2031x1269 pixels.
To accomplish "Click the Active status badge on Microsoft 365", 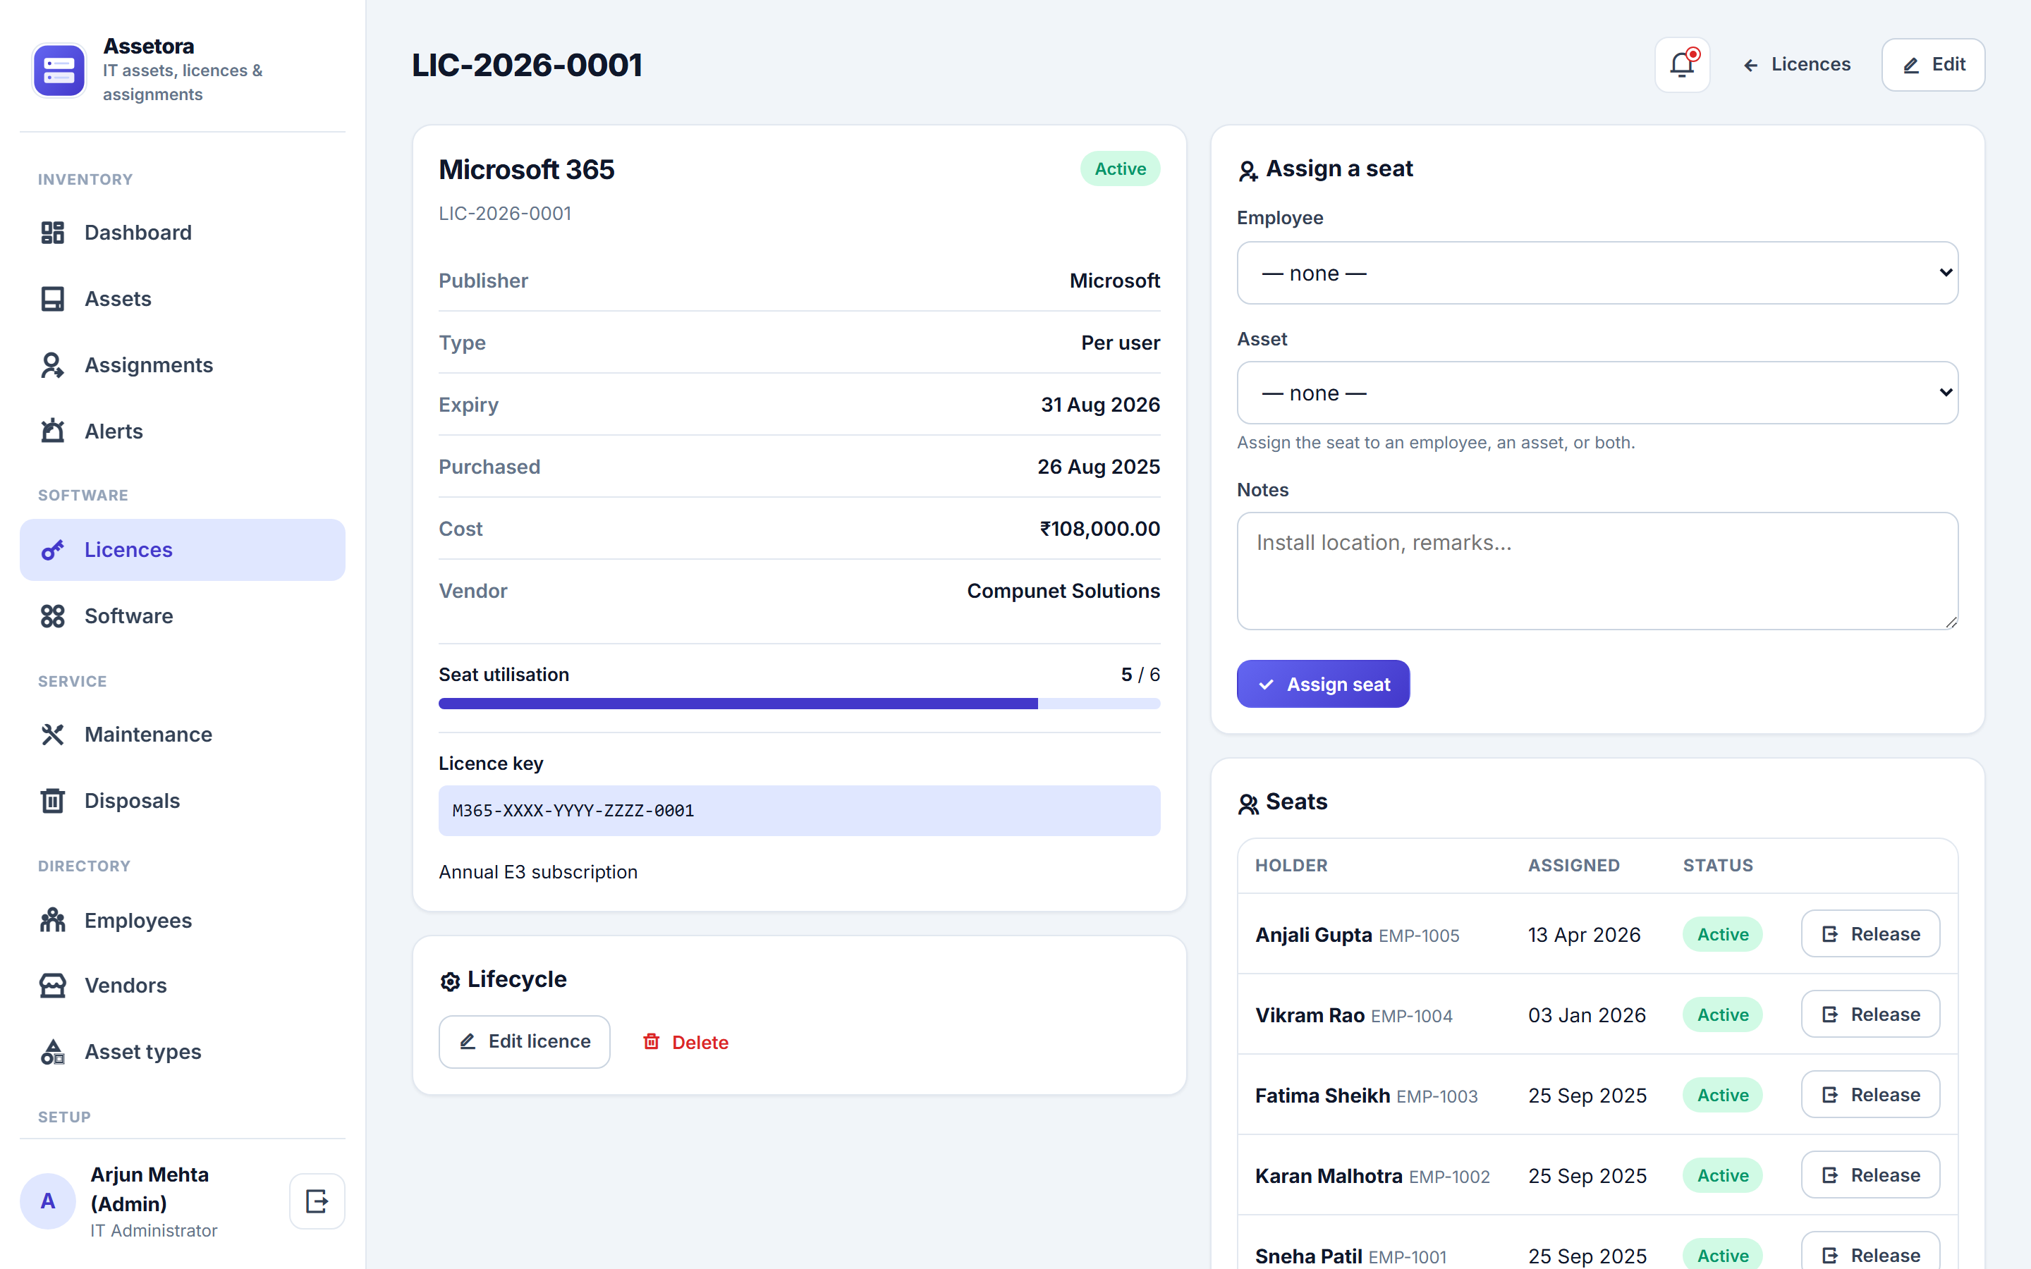I will (1120, 168).
